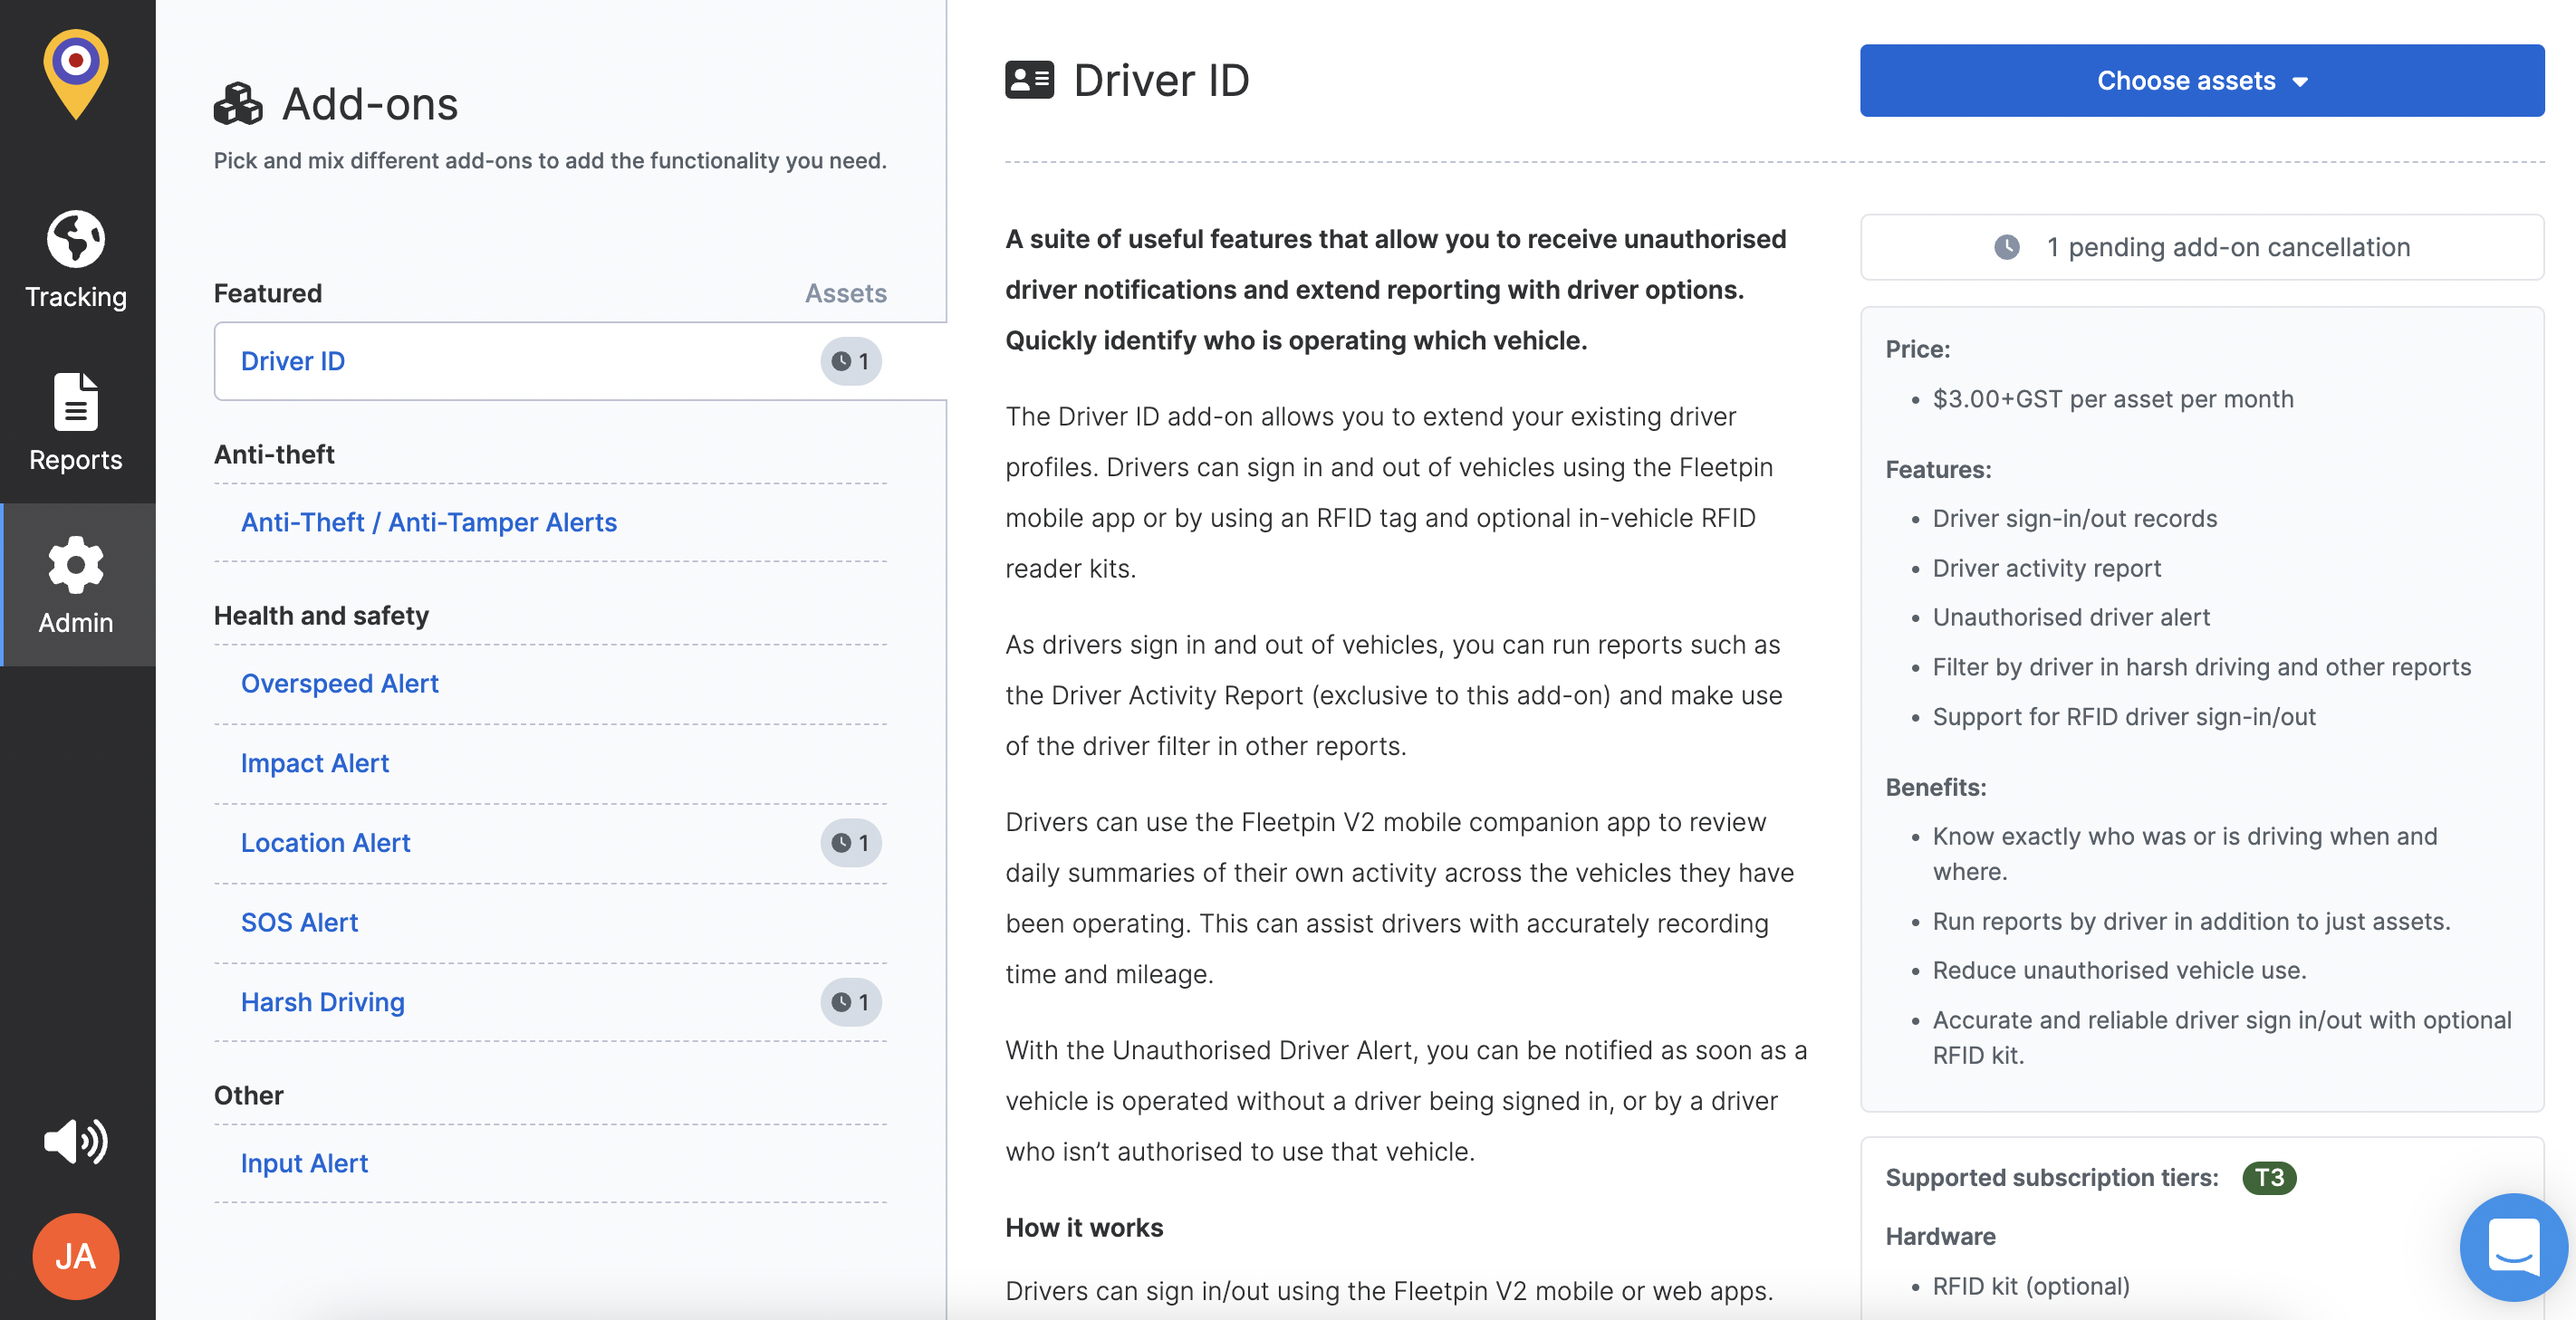Viewport: 2576px width, 1320px height.
Task: Open Tracking from the sidebar globe icon
Action: (76, 239)
